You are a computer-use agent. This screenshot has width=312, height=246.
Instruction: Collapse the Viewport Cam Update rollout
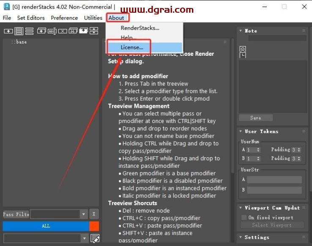241,208
